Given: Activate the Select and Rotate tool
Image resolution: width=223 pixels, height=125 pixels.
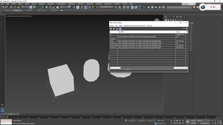Looking at the screenshot, I should 50,7.
